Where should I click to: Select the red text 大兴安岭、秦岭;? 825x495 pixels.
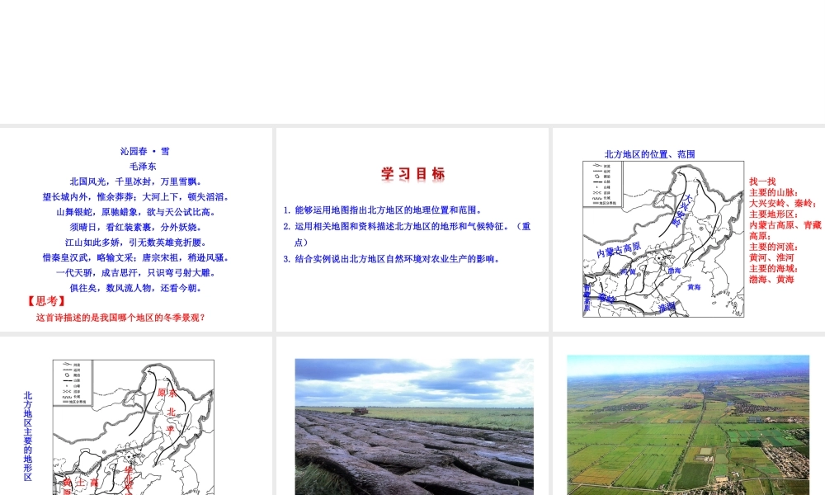783,204
